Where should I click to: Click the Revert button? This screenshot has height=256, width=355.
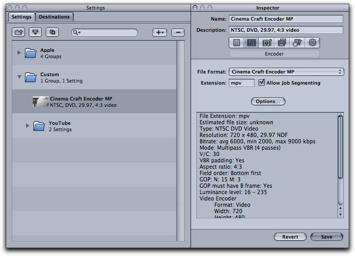290,237
